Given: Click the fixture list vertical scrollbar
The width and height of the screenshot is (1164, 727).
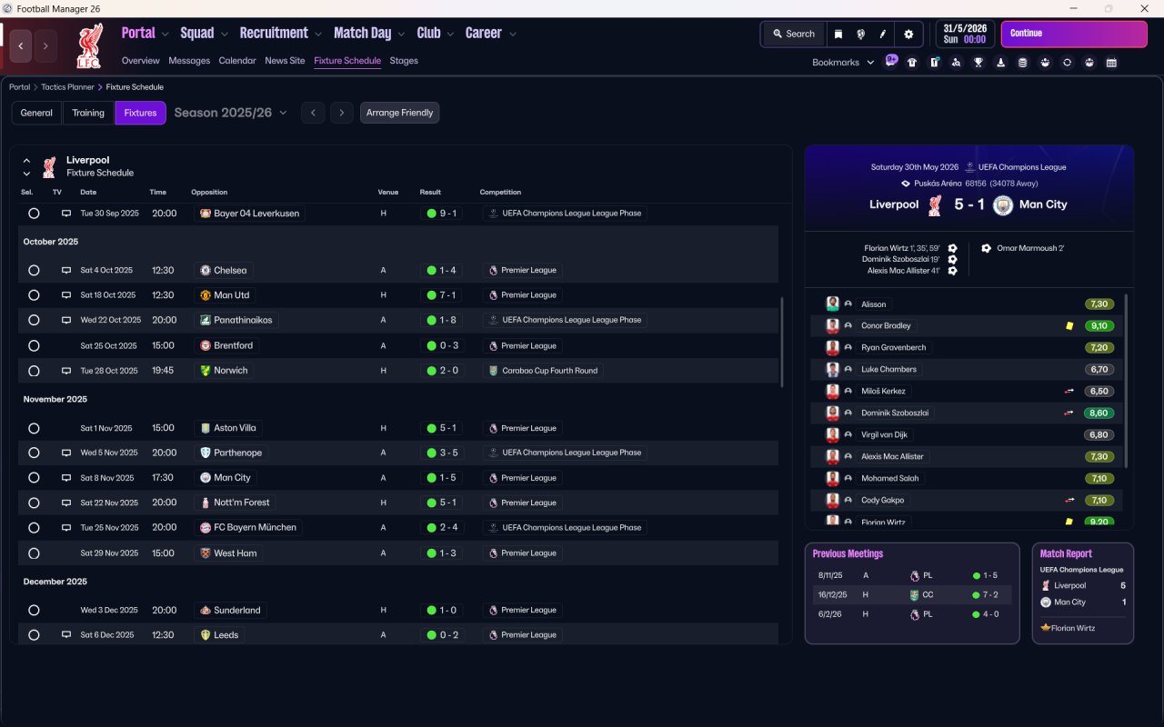Looking at the screenshot, I should coord(781,341).
